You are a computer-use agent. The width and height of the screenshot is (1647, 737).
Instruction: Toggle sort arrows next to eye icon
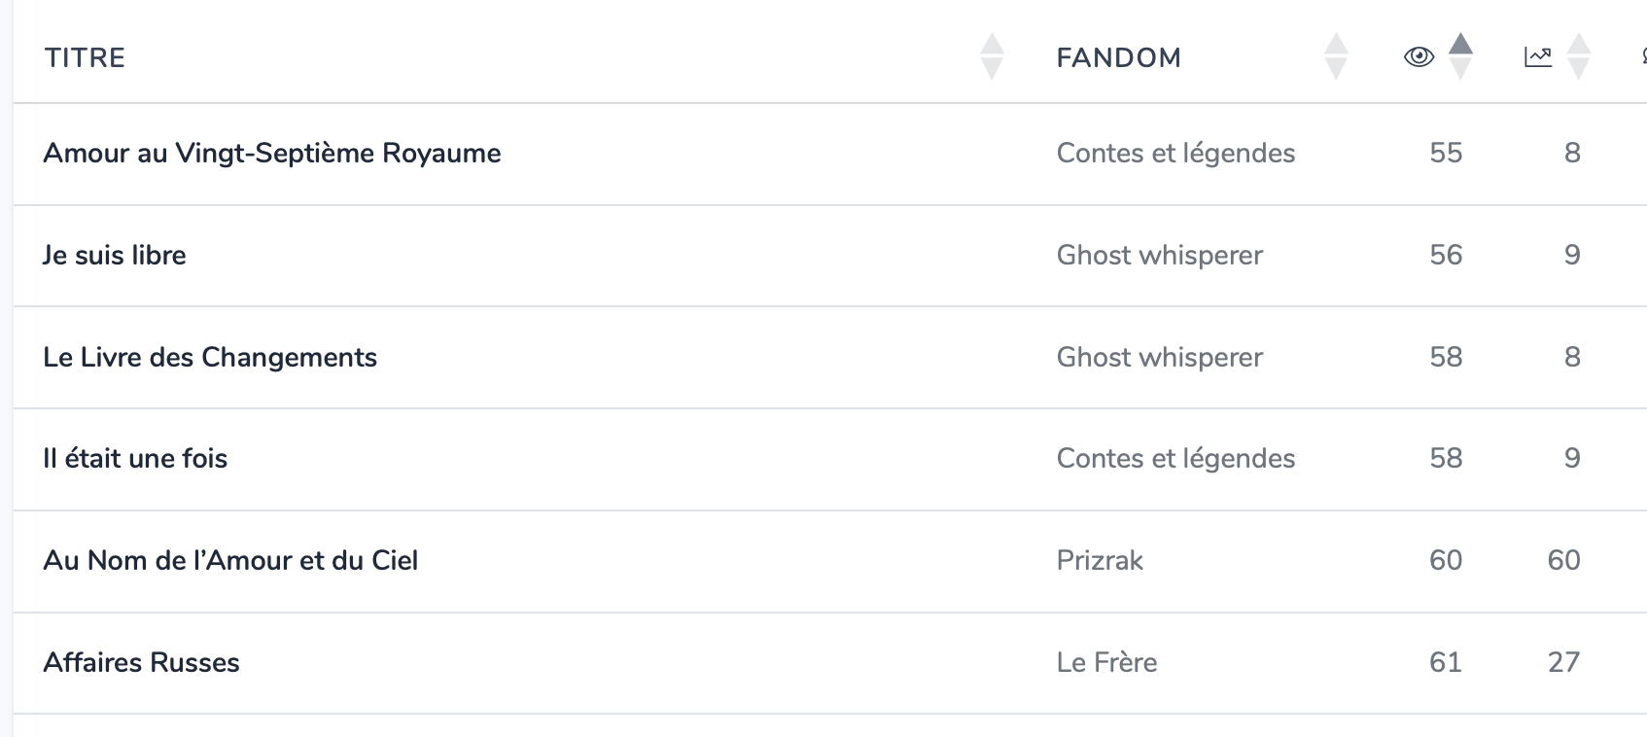[1460, 56]
